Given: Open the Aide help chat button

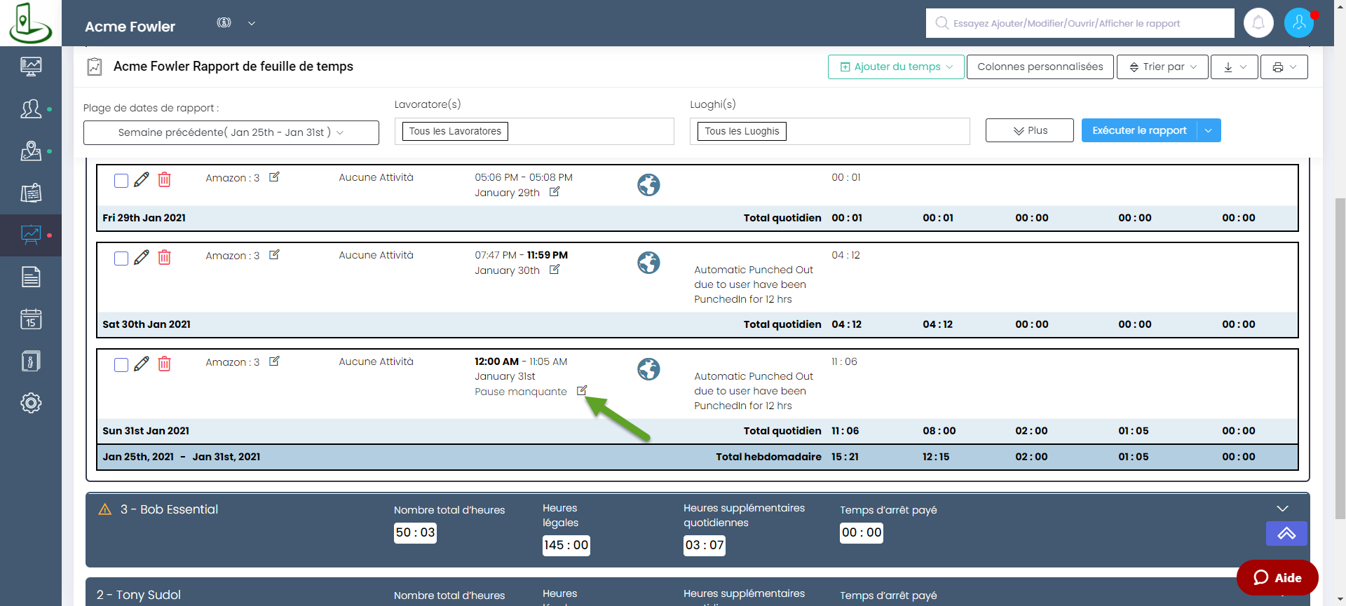Looking at the screenshot, I should point(1277,577).
